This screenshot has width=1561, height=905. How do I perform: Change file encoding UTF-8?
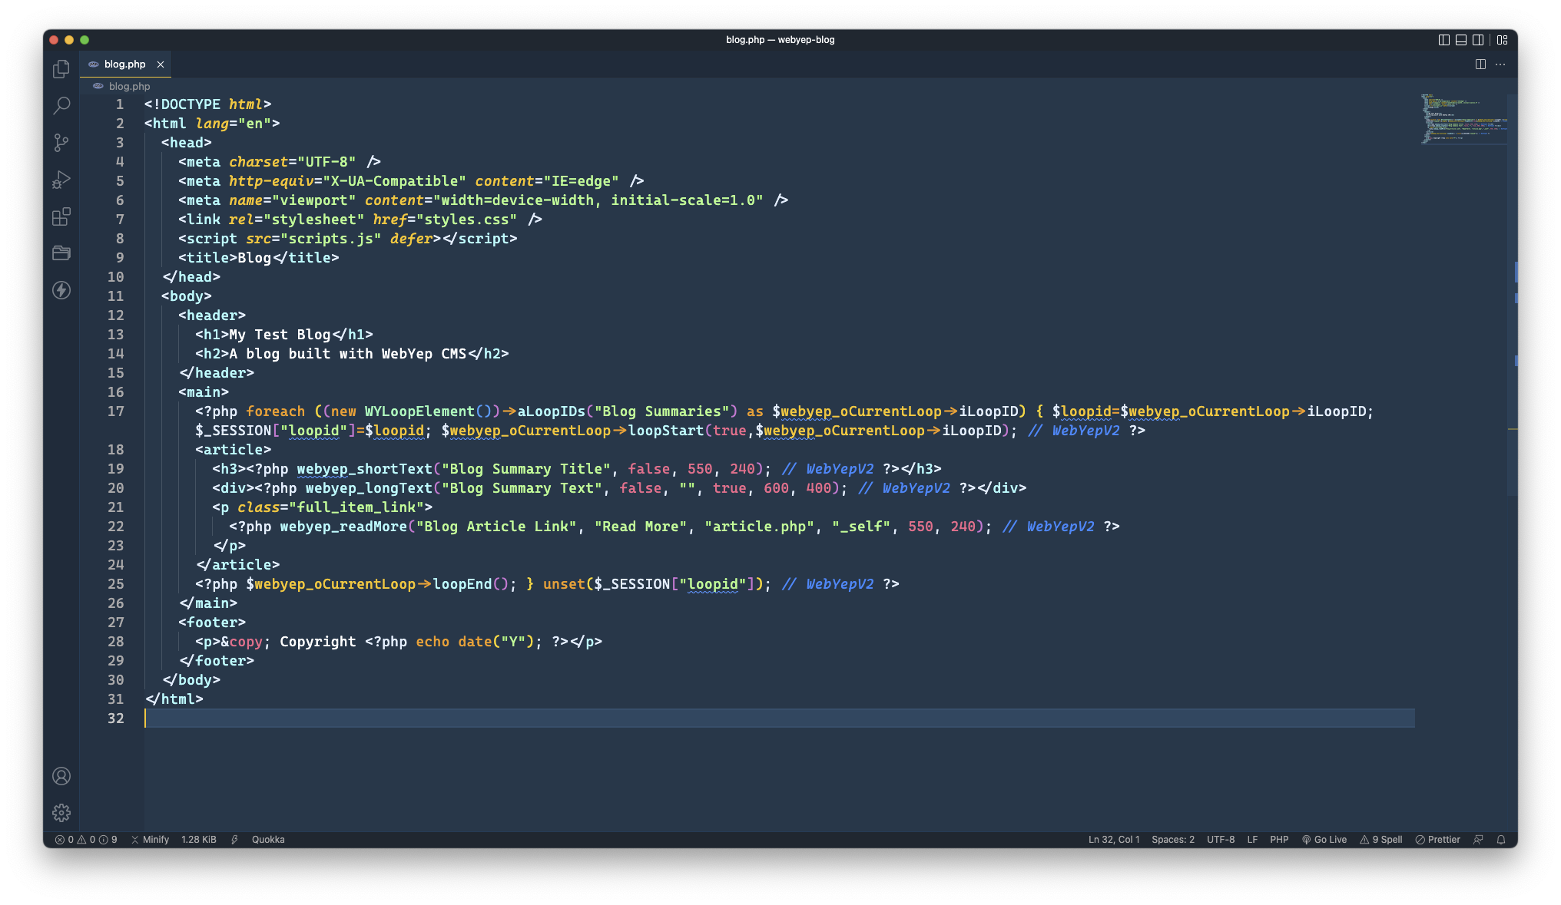(x=1221, y=840)
